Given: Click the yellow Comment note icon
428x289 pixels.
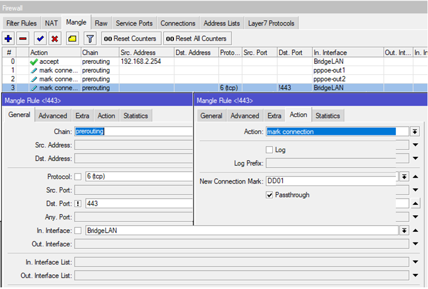Looking at the screenshot, I should tap(72, 39).
